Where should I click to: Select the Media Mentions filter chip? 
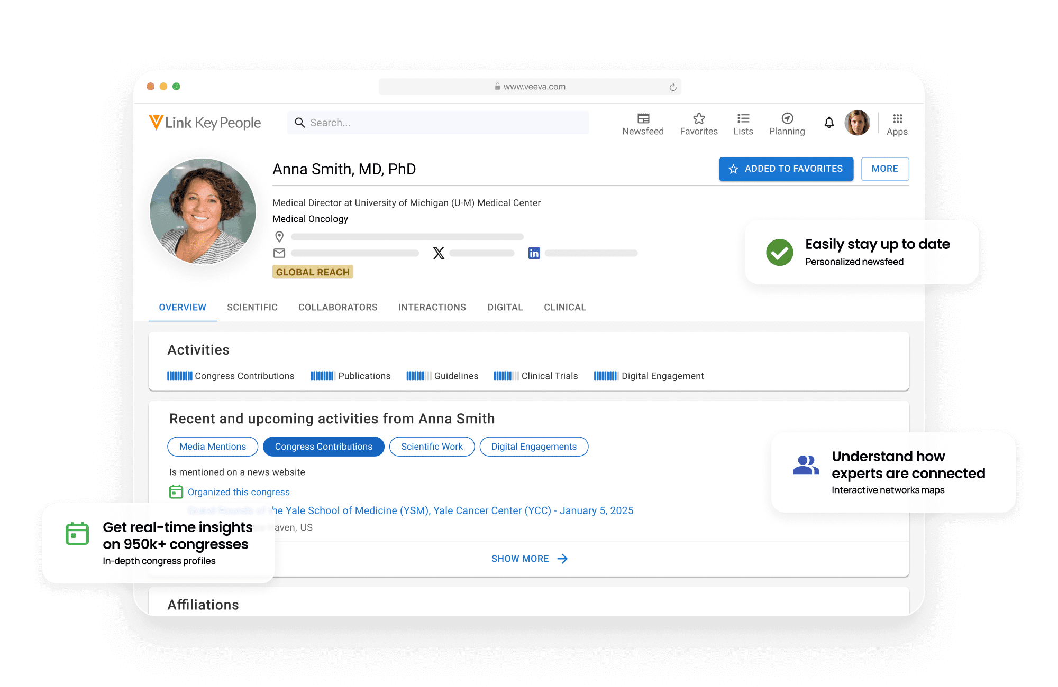213,447
